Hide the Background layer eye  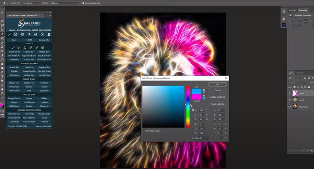(290, 106)
